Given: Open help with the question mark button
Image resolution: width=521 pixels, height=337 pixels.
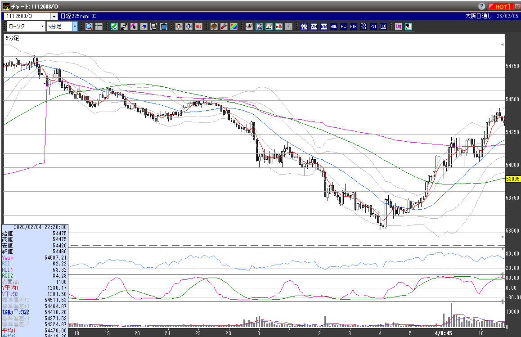Looking at the screenshot, I should point(482,6).
